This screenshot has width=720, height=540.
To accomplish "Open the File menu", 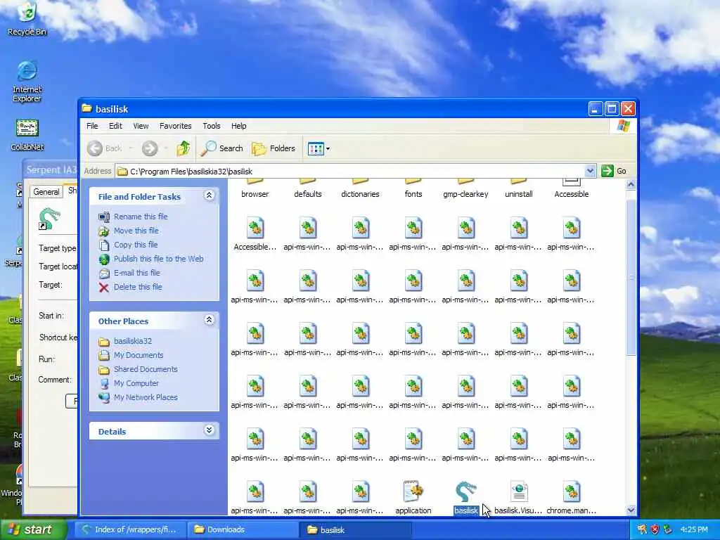I will click(x=92, y=126).
